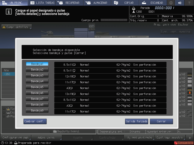
Task: Select Bandeja3 tray button
Action: click(x=37, y=75)
